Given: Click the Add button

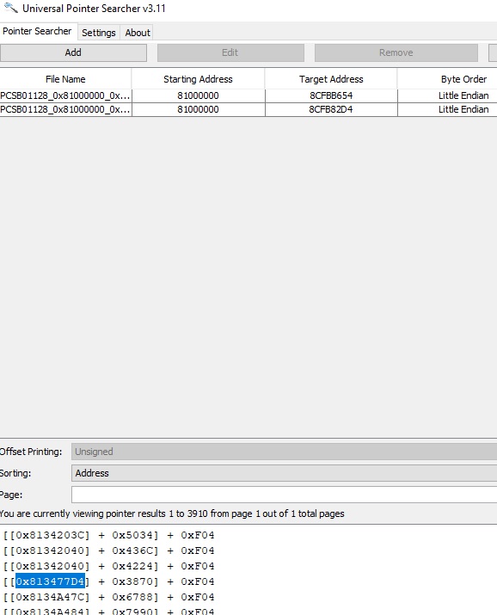Looking at the screenshot, I should tap(73, 52).
